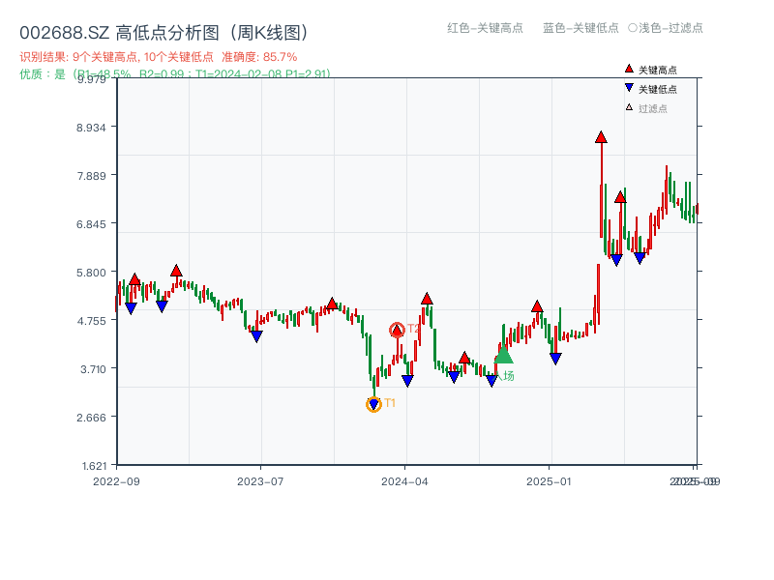Image resolution: width=774 pixels, height=580 pixels.
Task: Click the orange T1 text label
Action: (x=390, y=403)
